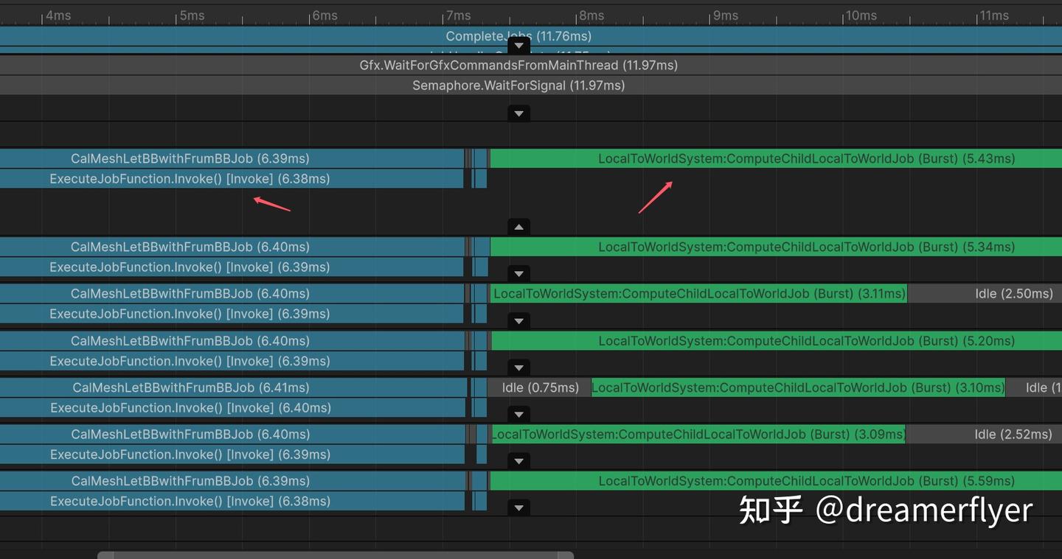Select the first CalMeshLetBBwithFrumBBJob (6.39ms) bar
The height and width of the screenshot is (559, 1062).
pyautogui.click(x=190, y=158)
